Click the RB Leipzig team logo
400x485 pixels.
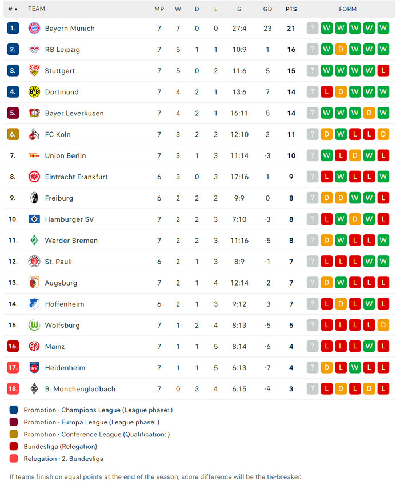tap(34, 50)
